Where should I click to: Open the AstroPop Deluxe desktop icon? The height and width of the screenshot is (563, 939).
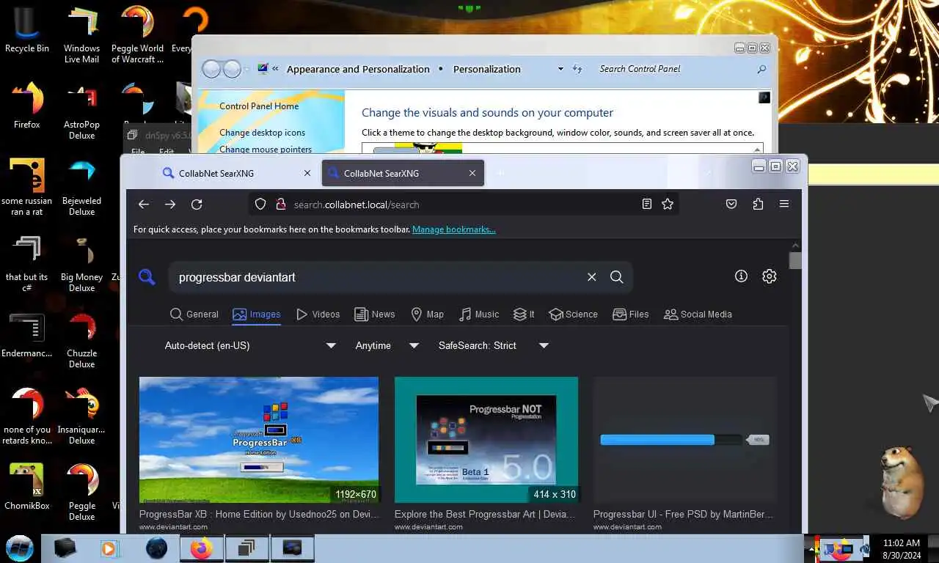tap(81, 111)
